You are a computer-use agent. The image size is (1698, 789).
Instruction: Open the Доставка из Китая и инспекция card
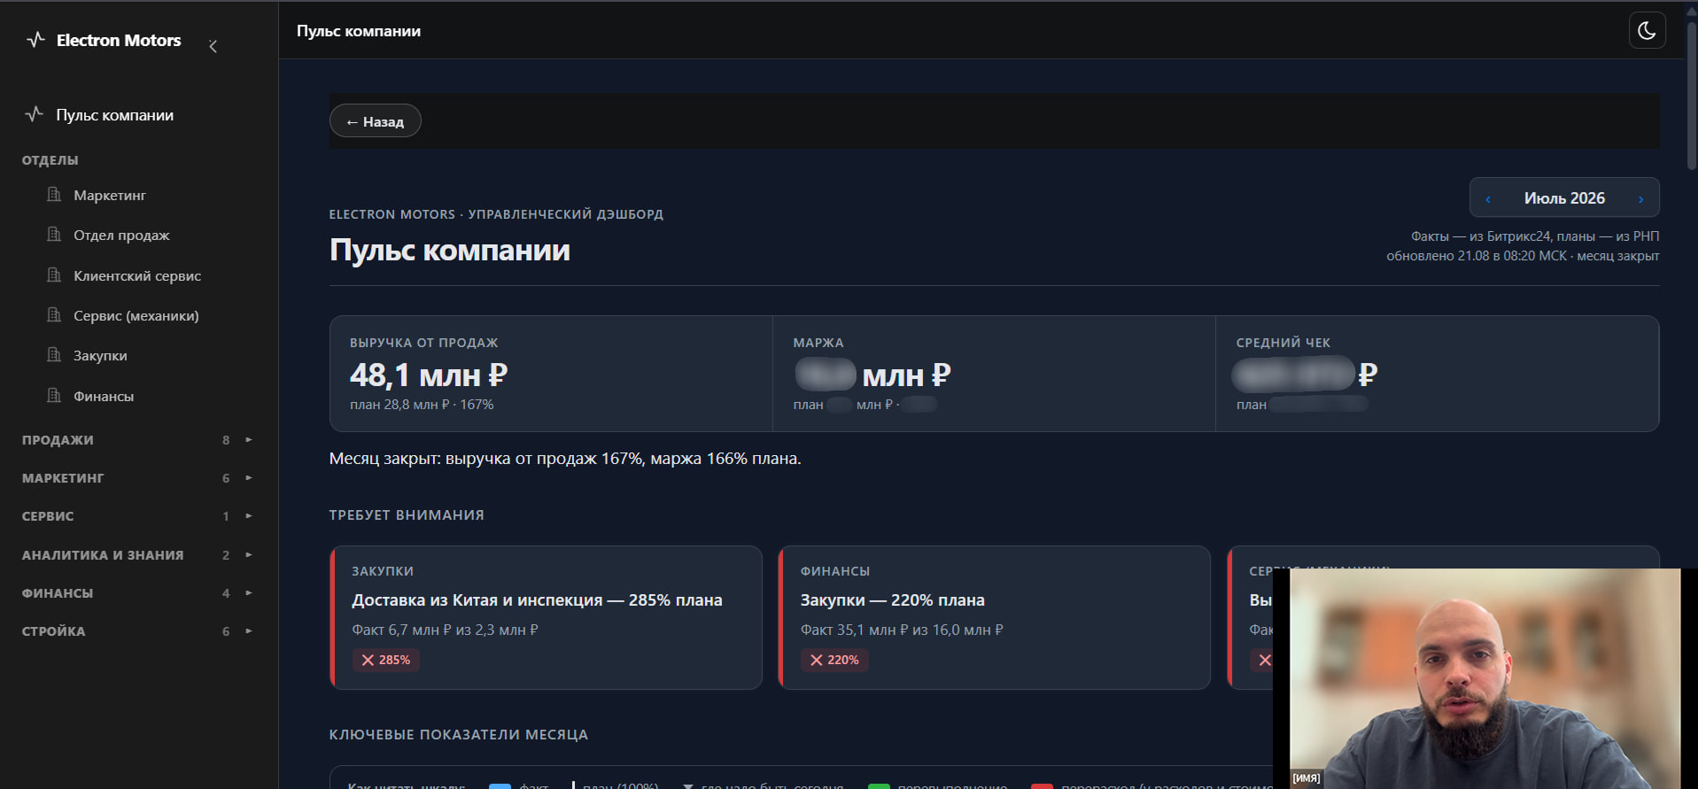(x=546, y=617)
